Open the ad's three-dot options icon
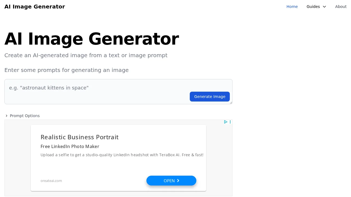 click(x=230, y=122)
